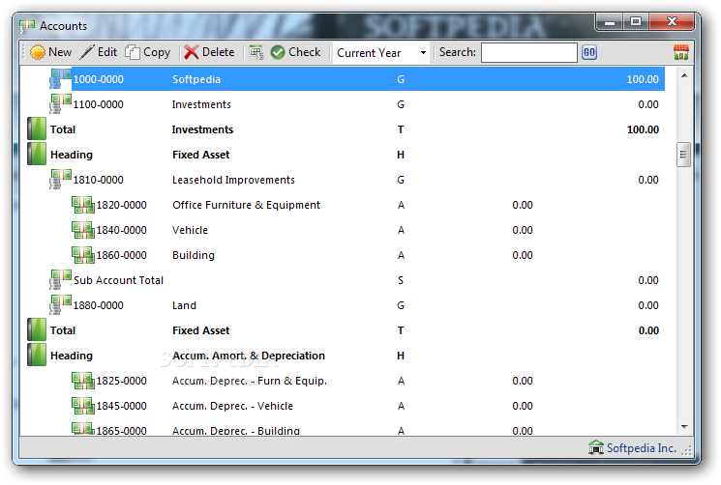Click the bold Total Investments name
Viewport: 721px width, 485px height.
[202, 129]
